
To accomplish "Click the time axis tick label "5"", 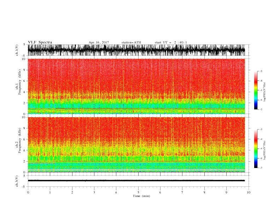I will click(x=138, y=192).
